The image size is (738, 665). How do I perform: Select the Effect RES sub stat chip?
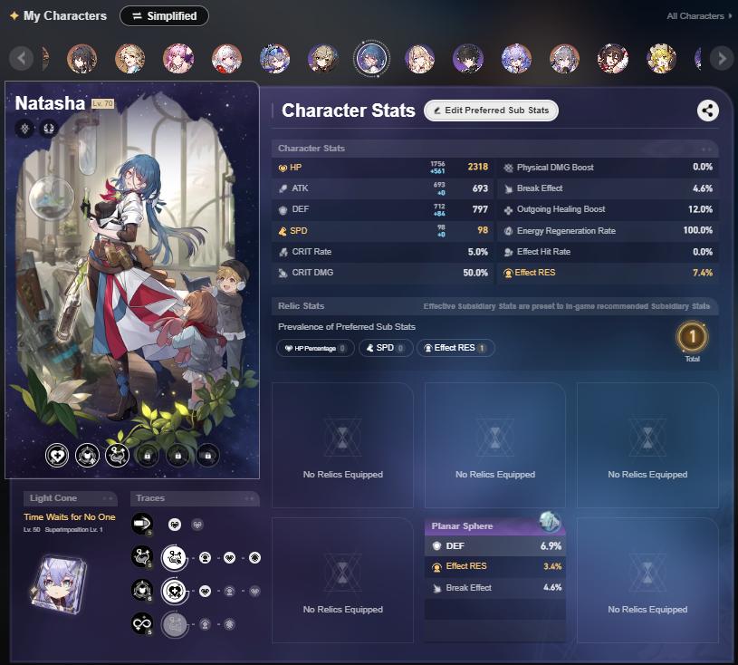tap(455, 348)
